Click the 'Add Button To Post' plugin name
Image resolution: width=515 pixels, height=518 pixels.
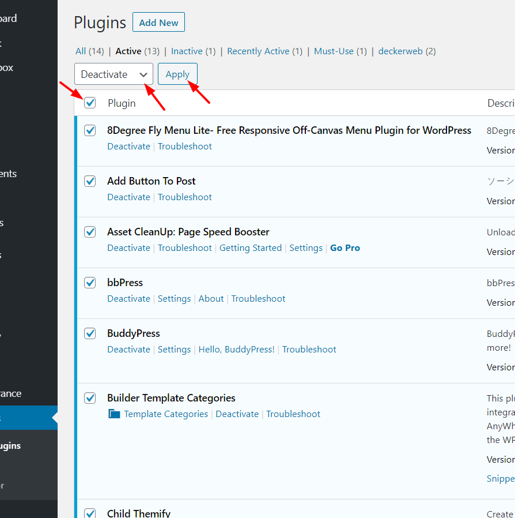click(152, 181)
